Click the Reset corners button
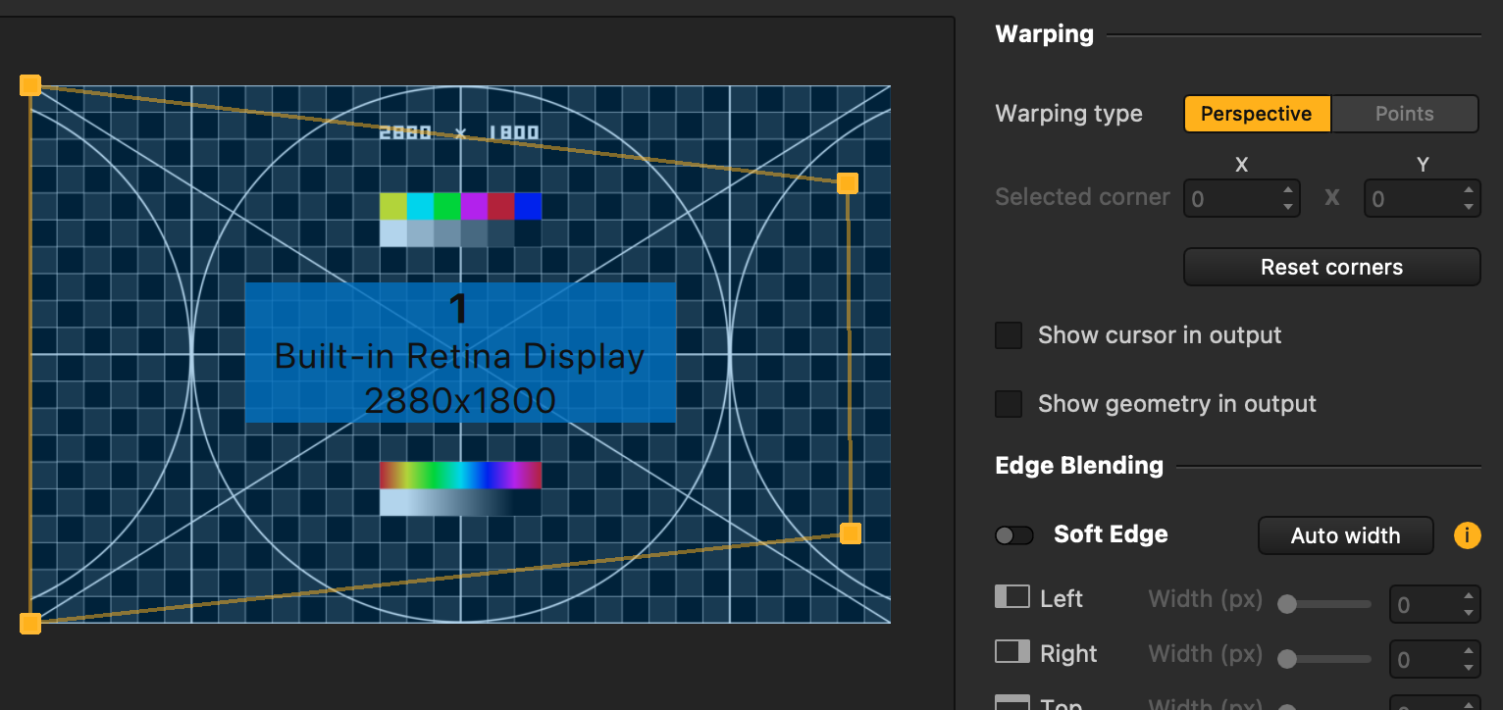1503x710 pixels. pos(1331,267)
